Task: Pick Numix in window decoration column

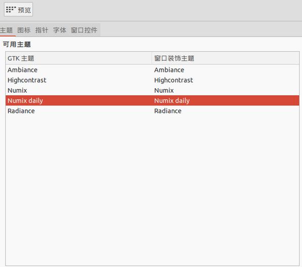Action: pyautogui.click(x=164, y=90)
